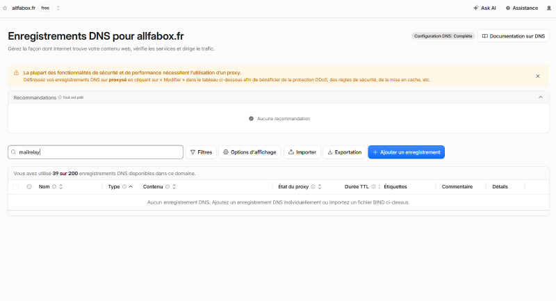
Task: Tick the select-all records checkbox
Action: click(x=15, y=186)
